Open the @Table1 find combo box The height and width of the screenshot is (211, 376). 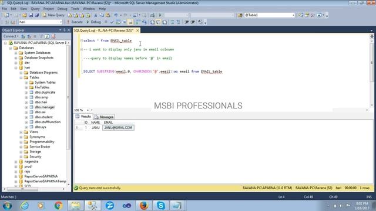[x=293, y=15]
